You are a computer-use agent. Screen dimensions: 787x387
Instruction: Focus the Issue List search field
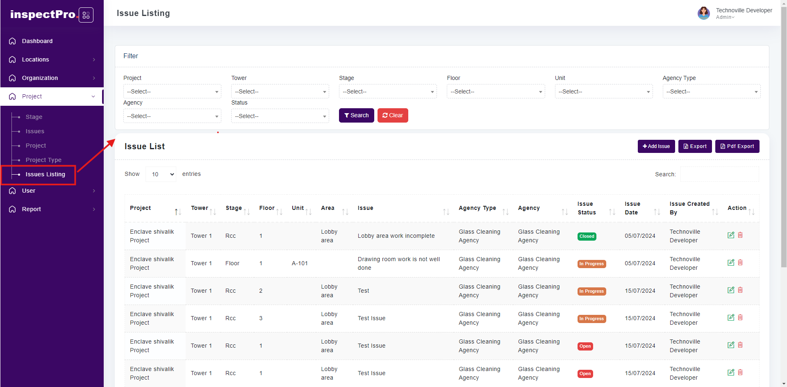(719, 174)
